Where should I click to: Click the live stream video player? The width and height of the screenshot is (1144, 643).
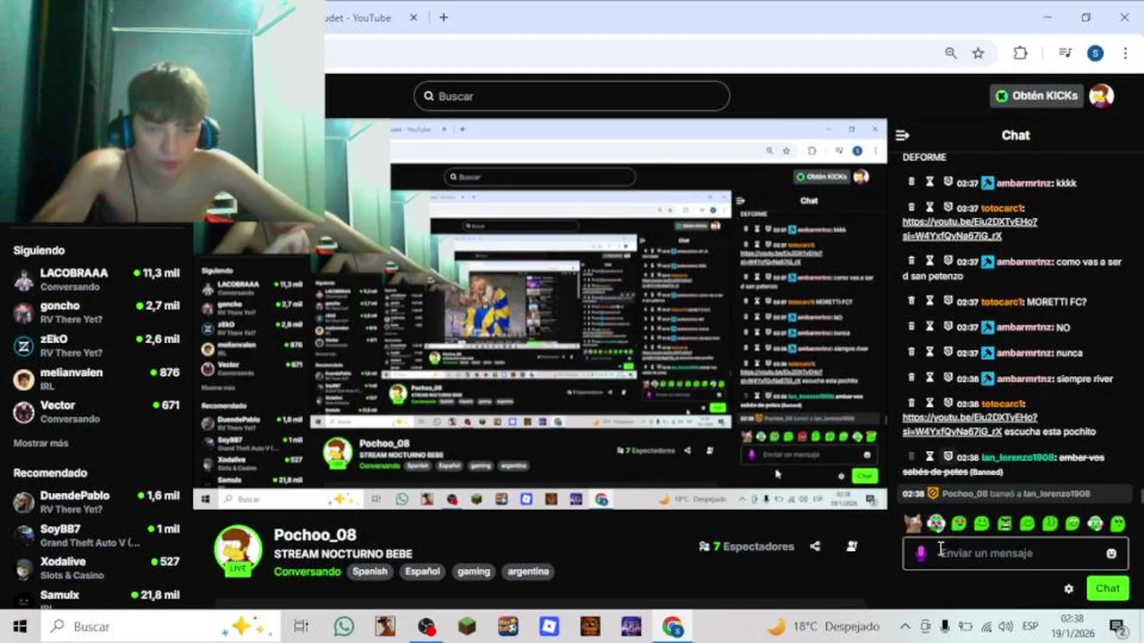[540, 314]
